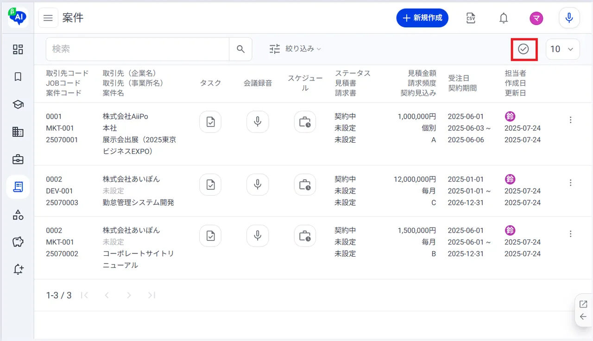Activate the blue microphone voice button
Viewport: 593px width, 341px height.
(569, 18)
